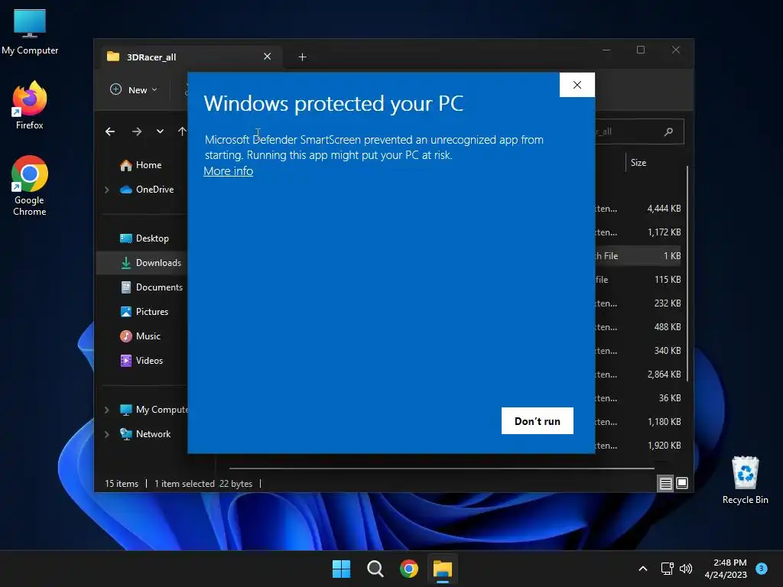This screenshot has height=587, width=783.
Task: Launch the Firefox desktop shortcut
Action: click(30, 105)
